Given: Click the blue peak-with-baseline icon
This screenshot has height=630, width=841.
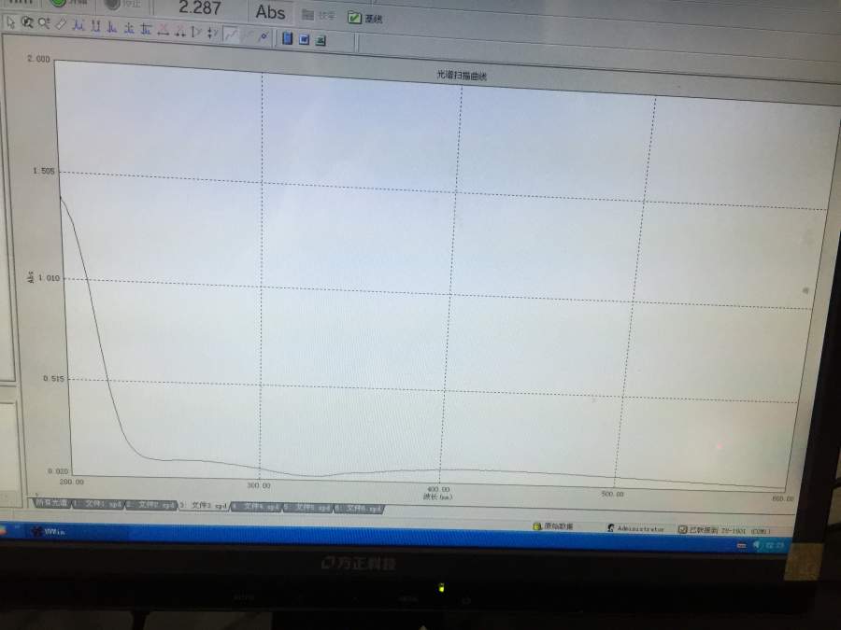Looking at the screenshot, I should point(129,28).
